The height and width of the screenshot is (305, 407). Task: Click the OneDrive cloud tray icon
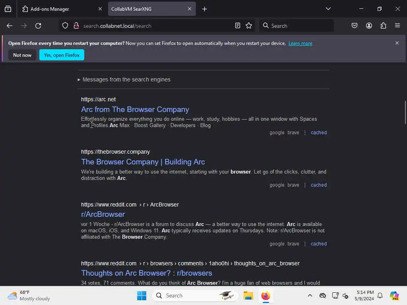[x=323, y=295]
